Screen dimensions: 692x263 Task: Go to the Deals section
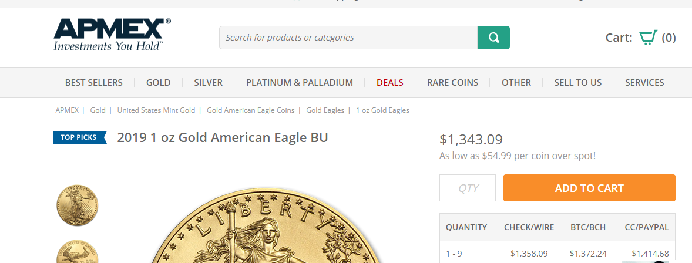click(390, 83)
